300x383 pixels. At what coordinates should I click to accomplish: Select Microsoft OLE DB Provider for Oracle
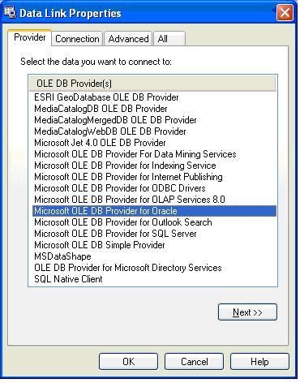(x=154, y=211)
